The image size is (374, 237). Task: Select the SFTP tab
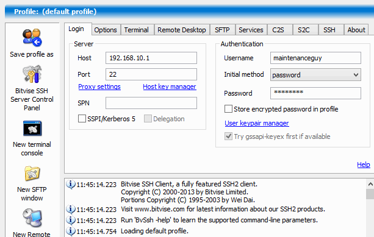222,30
